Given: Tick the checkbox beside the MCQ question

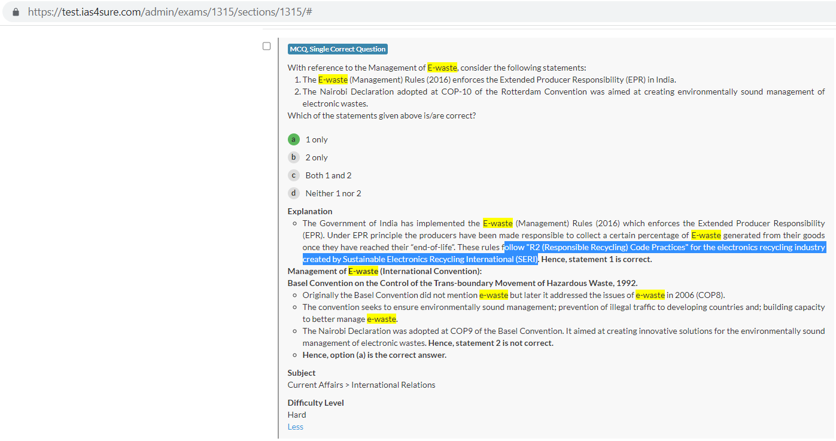Looking at the screenshot, I should [267, 46].
